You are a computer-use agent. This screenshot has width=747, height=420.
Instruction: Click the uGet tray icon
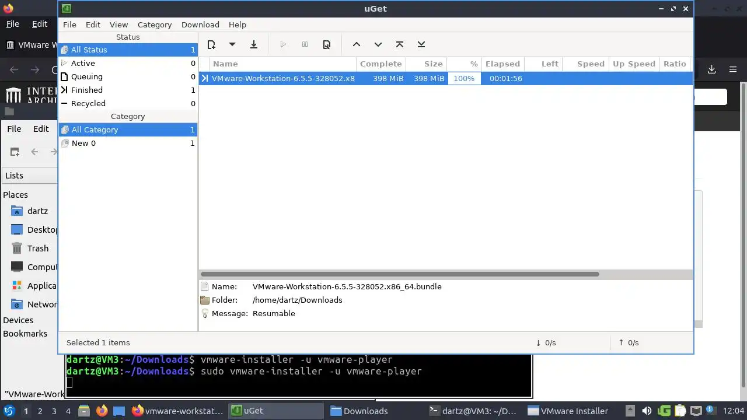[x=665, y=411]
